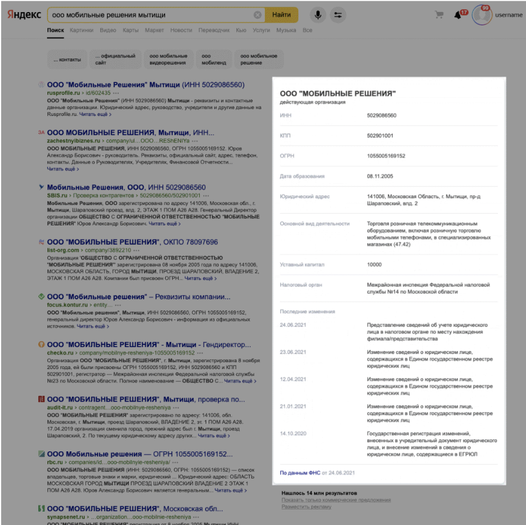Click the ИНН value 5029086560 in company card

click(x=381, y=115)
